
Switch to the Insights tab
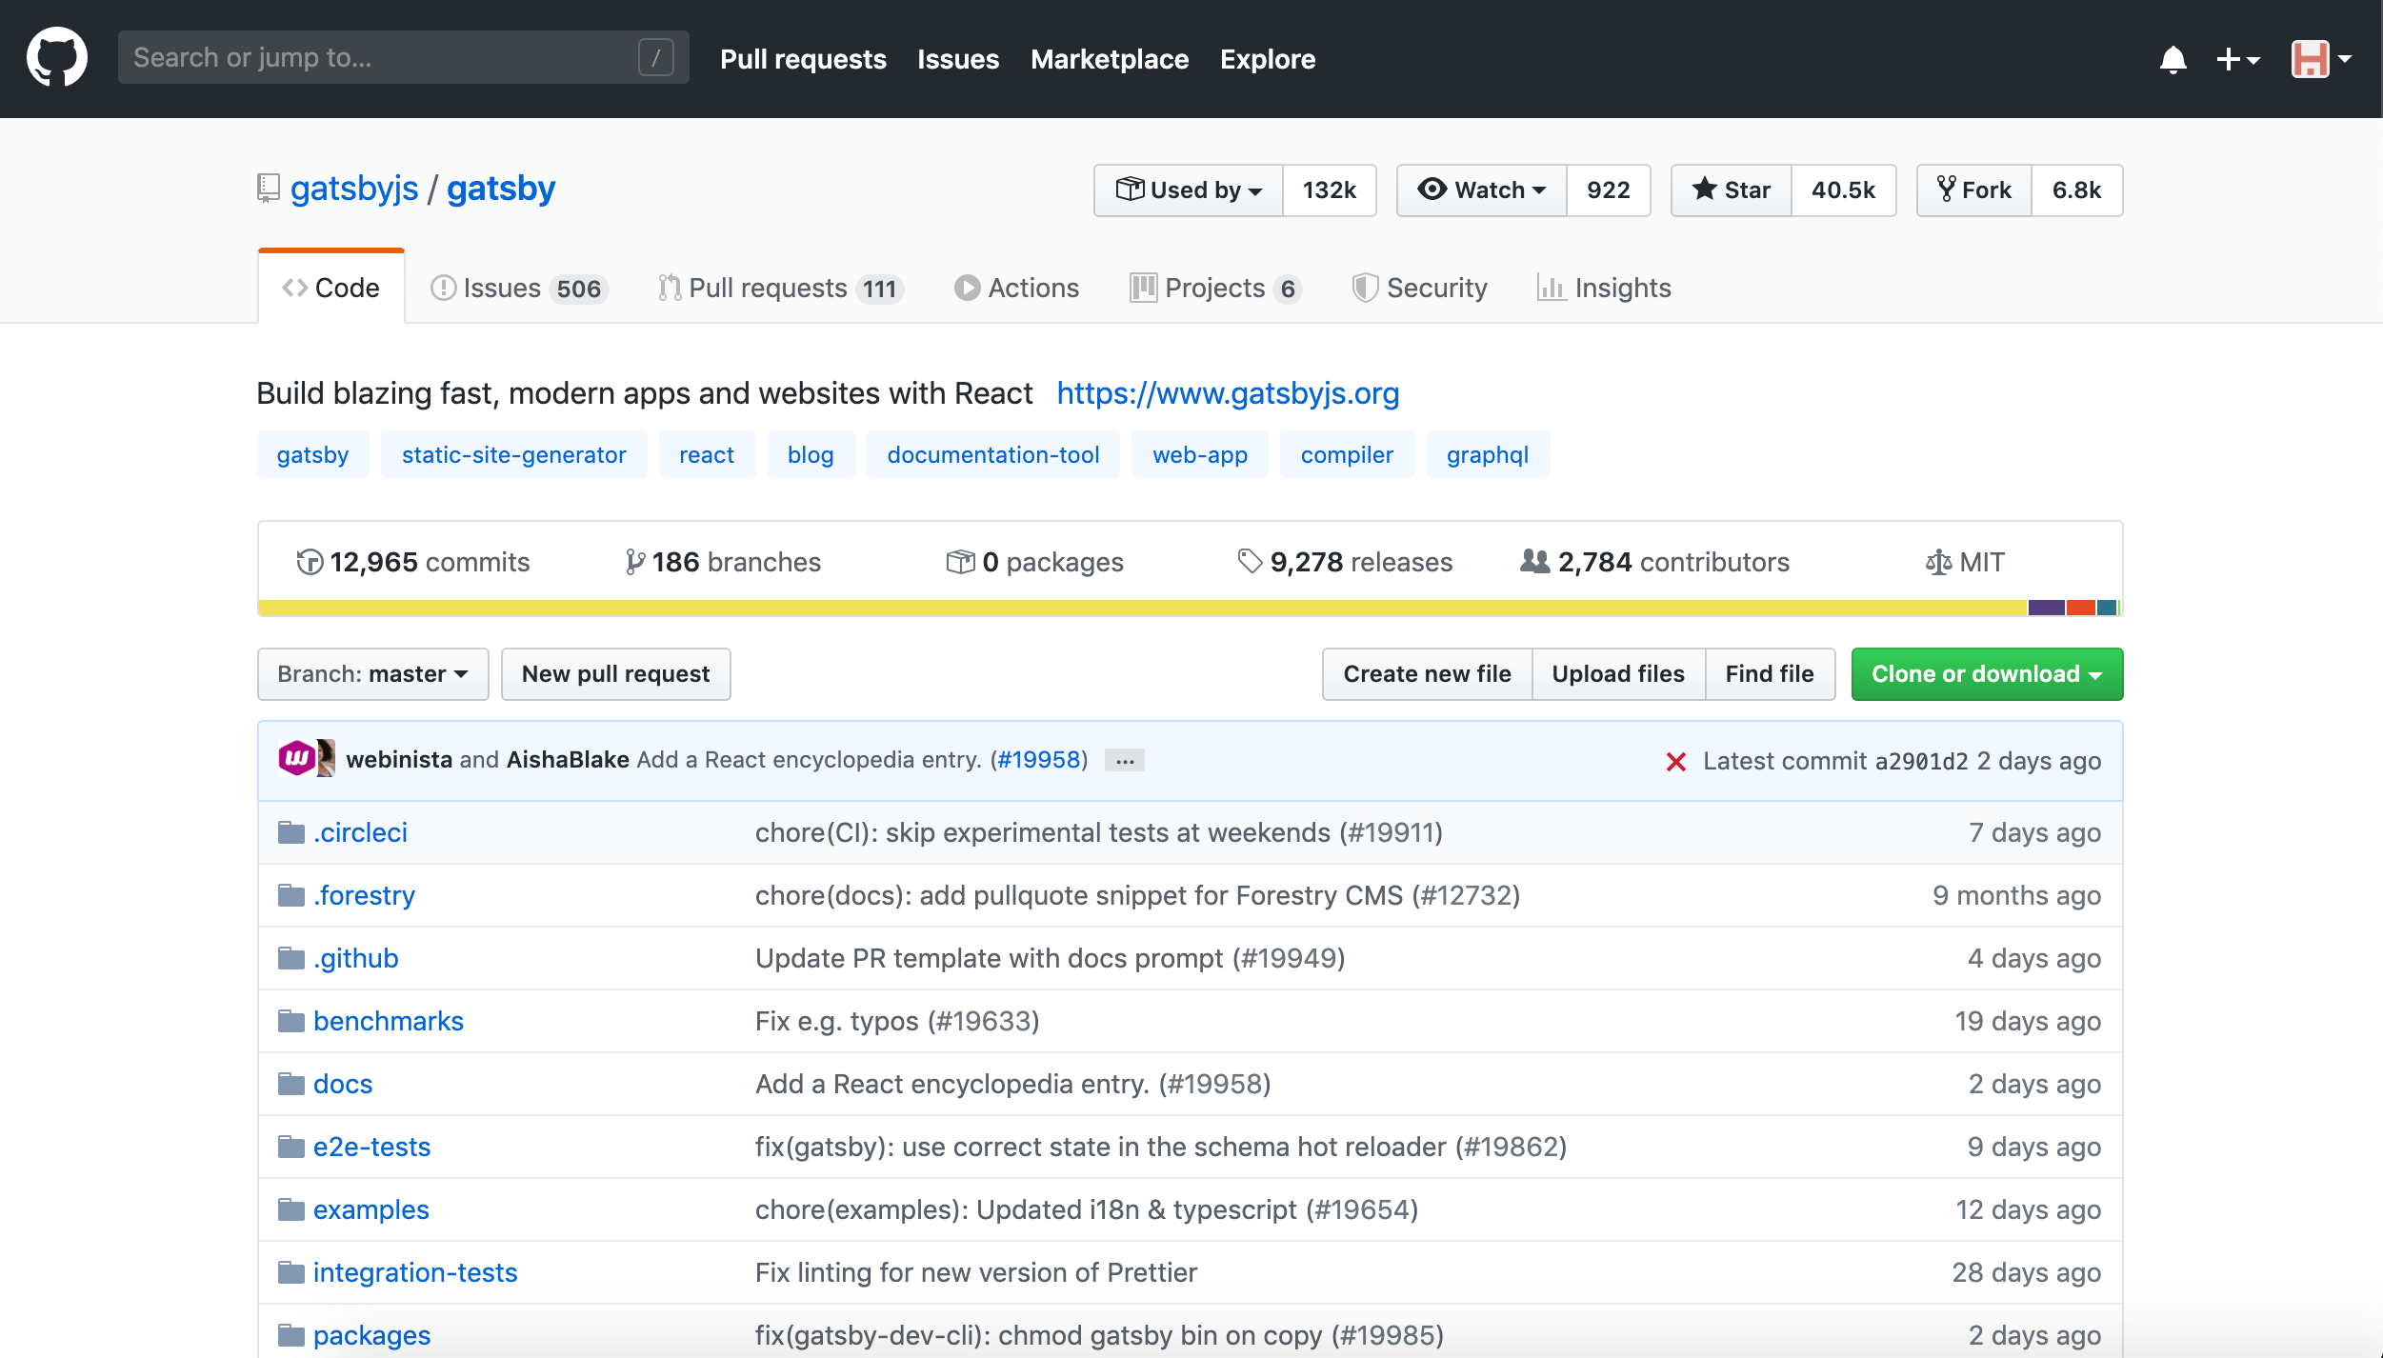1604,288
